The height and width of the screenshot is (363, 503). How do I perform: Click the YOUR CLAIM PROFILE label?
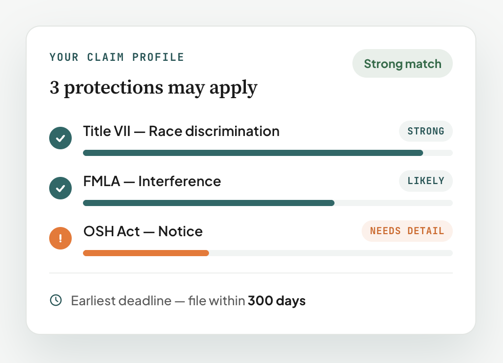117,57
